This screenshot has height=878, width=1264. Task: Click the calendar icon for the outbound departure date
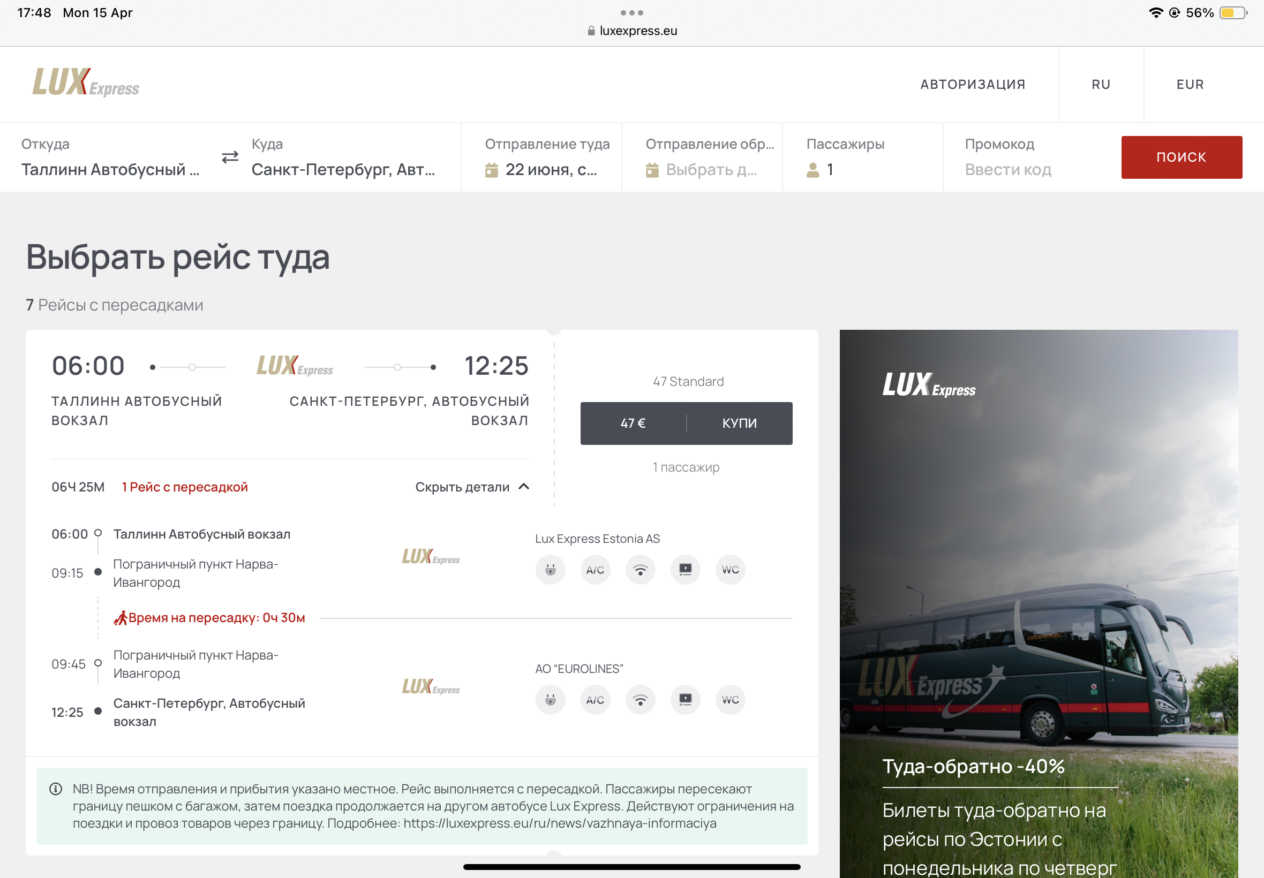[491, 170]
